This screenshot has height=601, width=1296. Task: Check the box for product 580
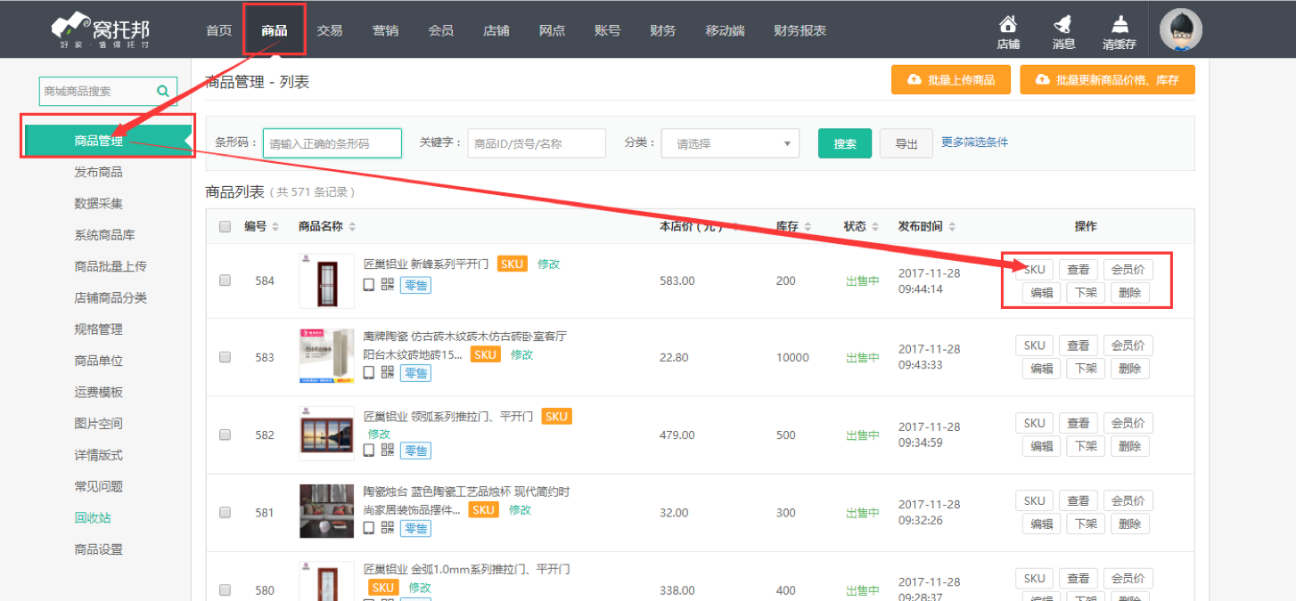pyautogui.click(x=225, y=589)
